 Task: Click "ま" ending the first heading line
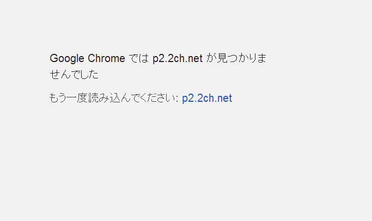point(261,59)
